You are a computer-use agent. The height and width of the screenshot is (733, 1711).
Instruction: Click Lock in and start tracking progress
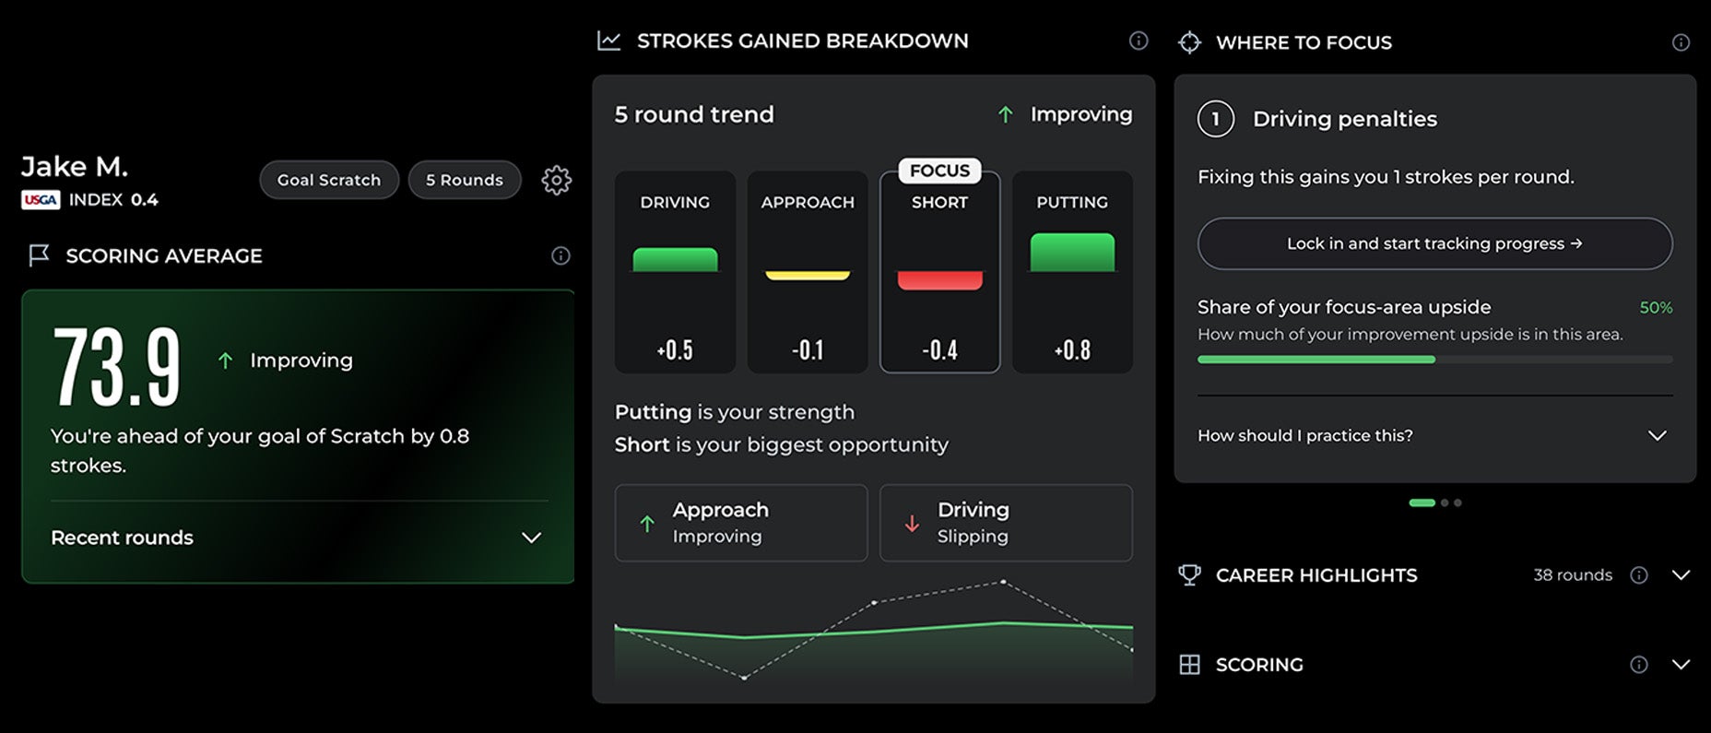[x=1434, y=243]
